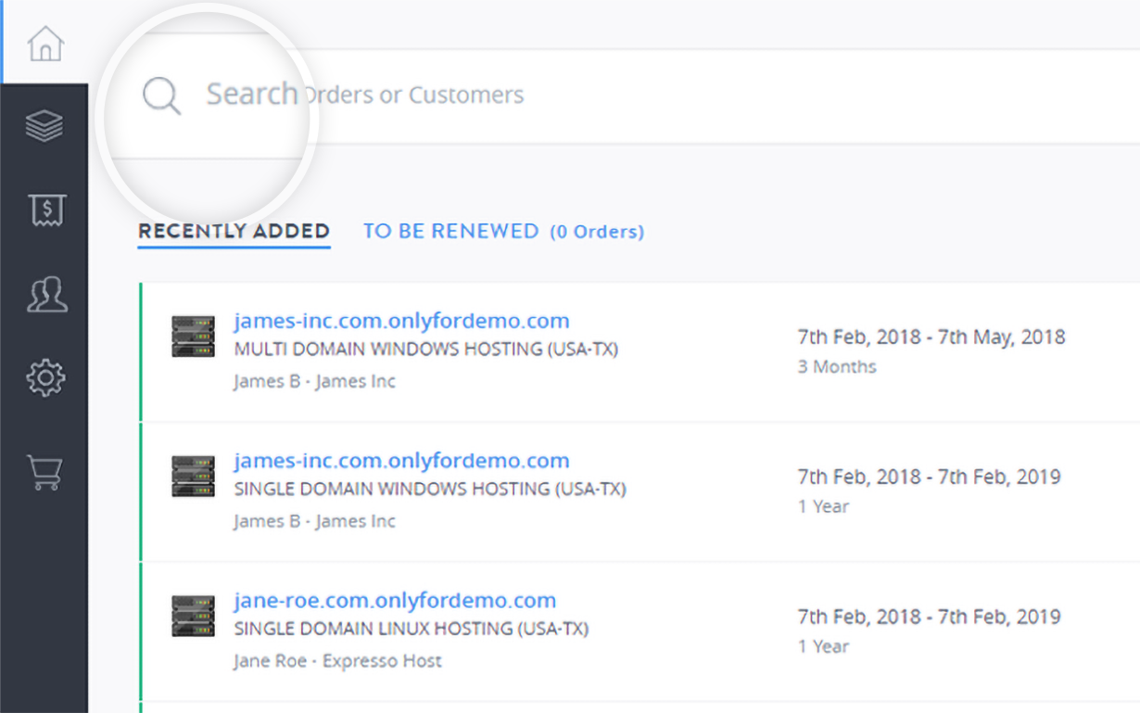Screen dimensions: 1140x713
Task: Click James B - James Inc under Multi Domain order
Action: (314, 381)
